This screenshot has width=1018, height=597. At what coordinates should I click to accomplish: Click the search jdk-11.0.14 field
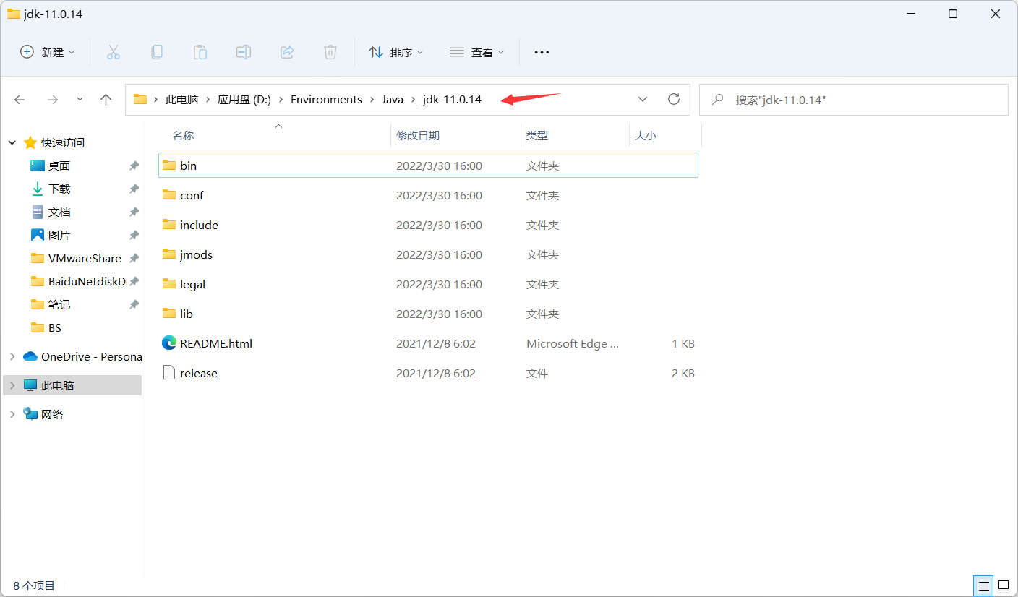point(854,100)
